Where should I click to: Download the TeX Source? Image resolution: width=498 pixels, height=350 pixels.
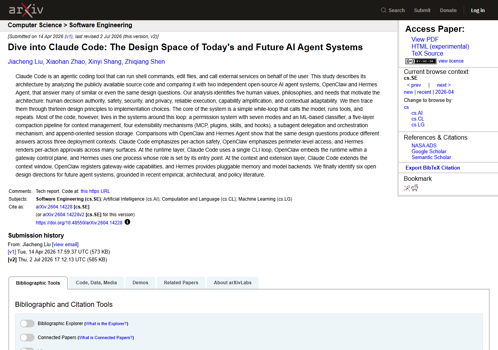[427, 53]
